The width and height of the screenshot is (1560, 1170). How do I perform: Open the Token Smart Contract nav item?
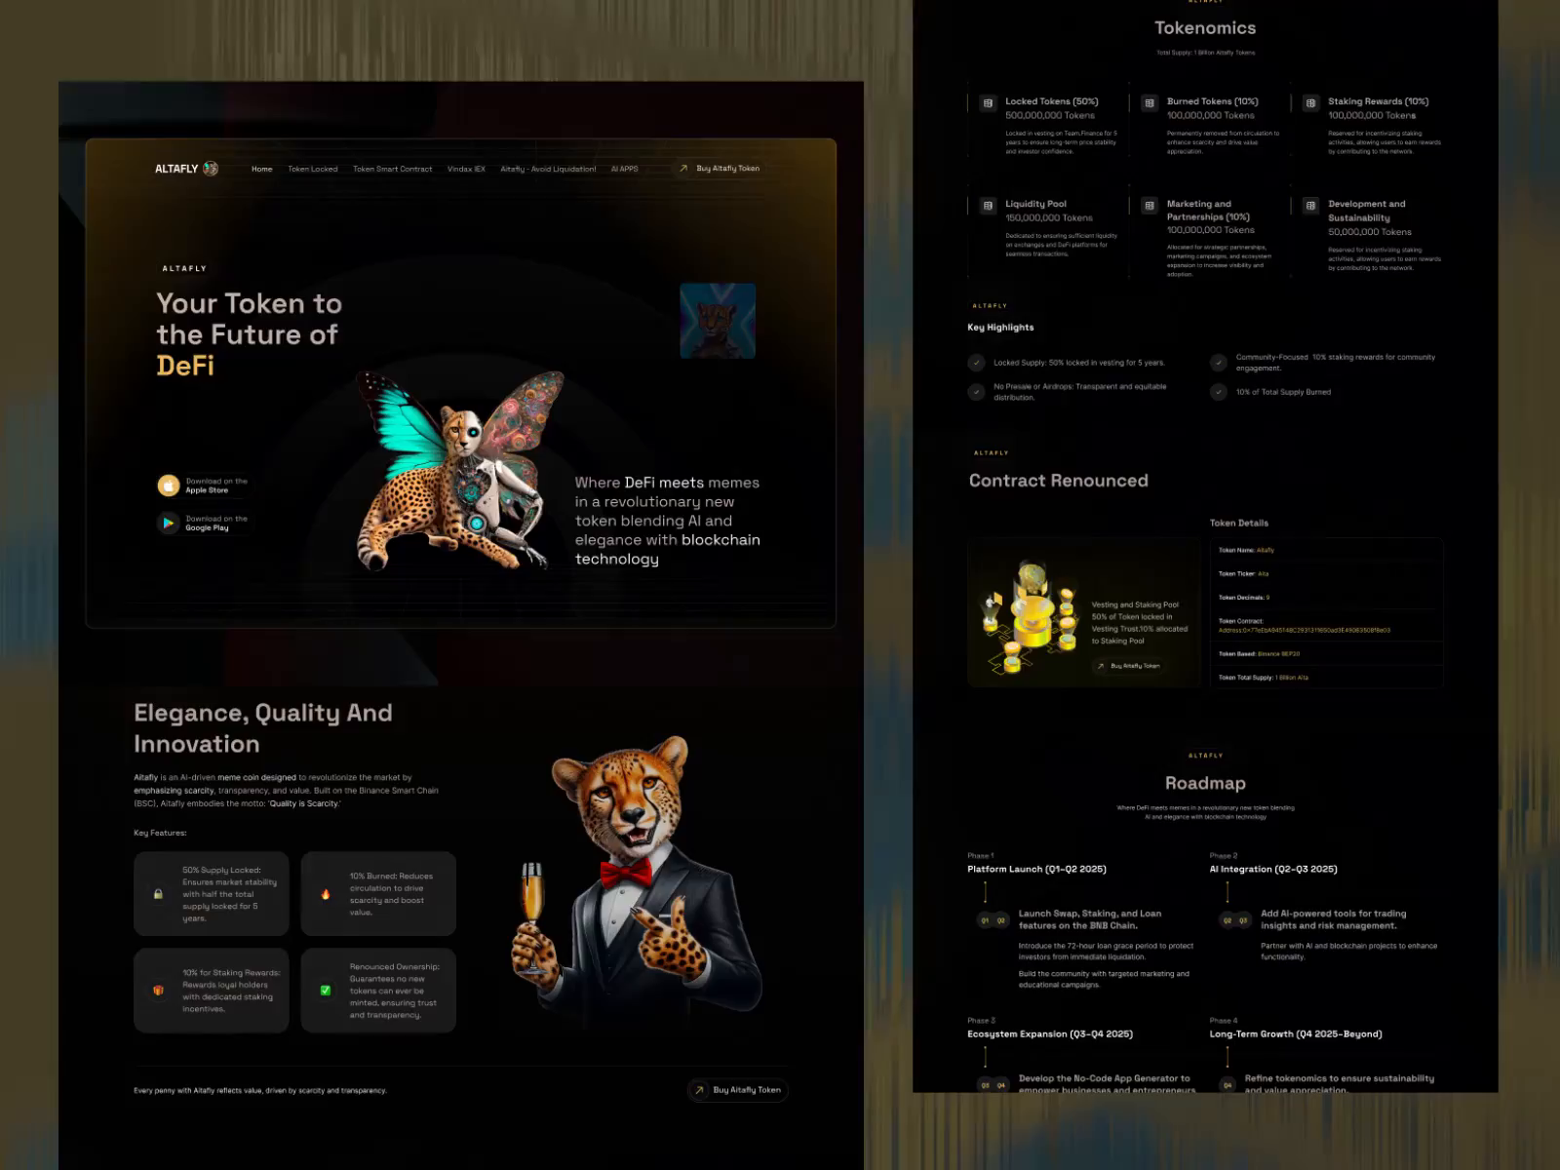coord(393,169)
